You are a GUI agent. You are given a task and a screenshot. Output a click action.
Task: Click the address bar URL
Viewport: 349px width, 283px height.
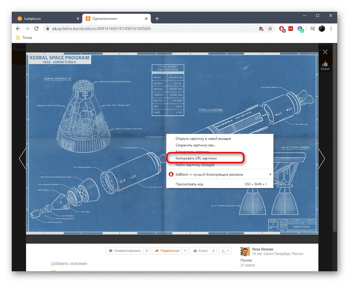point(101,29)
